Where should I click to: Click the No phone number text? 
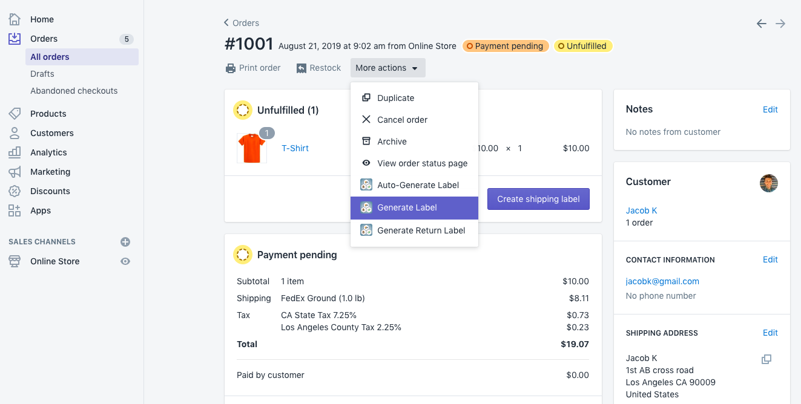point(661,296)
